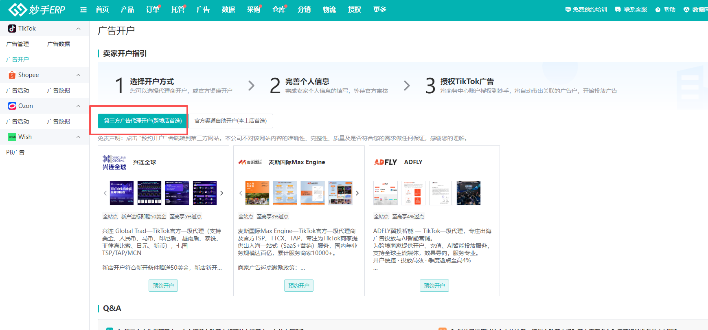708x330 pixels.
Task: Open Shopee 广告数据 in sidebar
Action: (x=59, y=90)
